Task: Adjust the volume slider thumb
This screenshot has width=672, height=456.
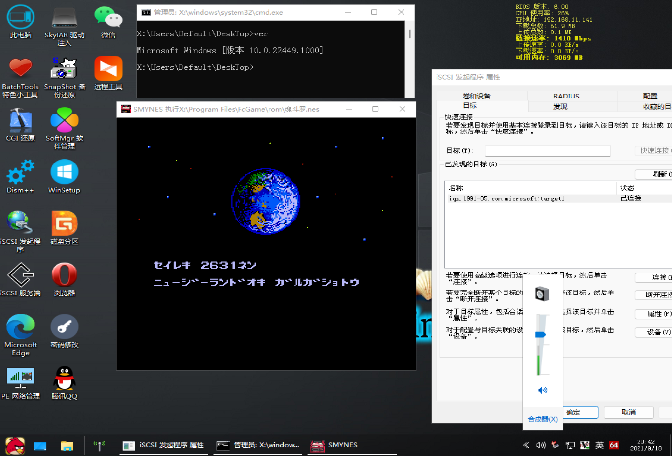Action: (x=540, y=335)
